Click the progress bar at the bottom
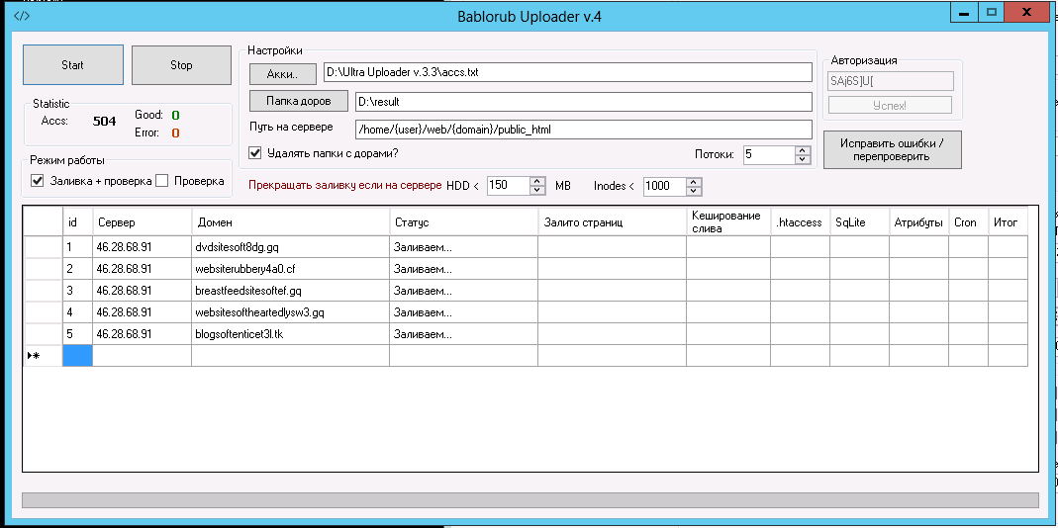 point(530,499)
